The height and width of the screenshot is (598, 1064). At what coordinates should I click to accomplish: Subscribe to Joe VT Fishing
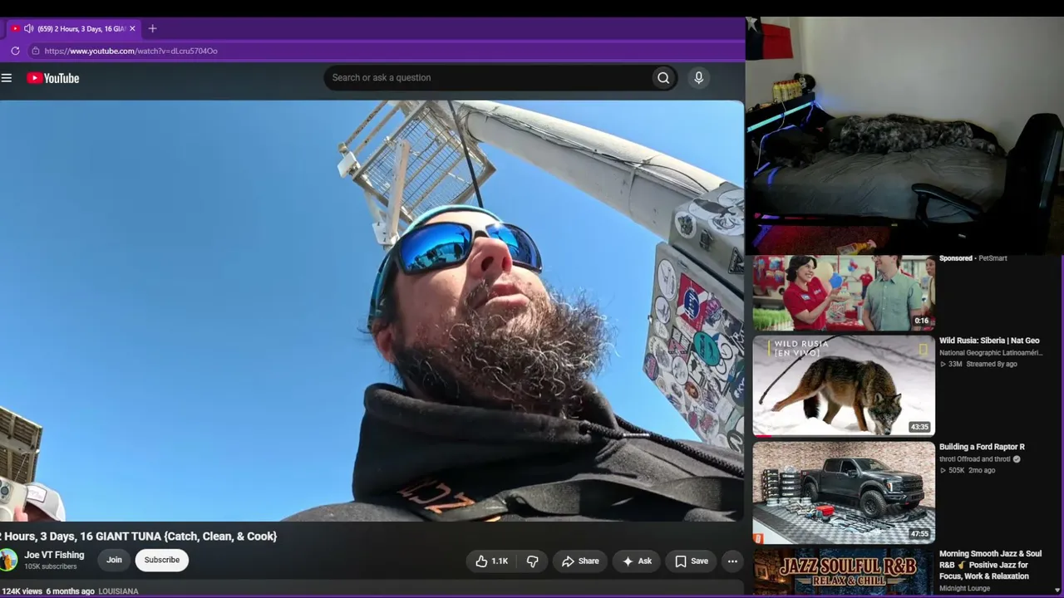pos(162,560)
